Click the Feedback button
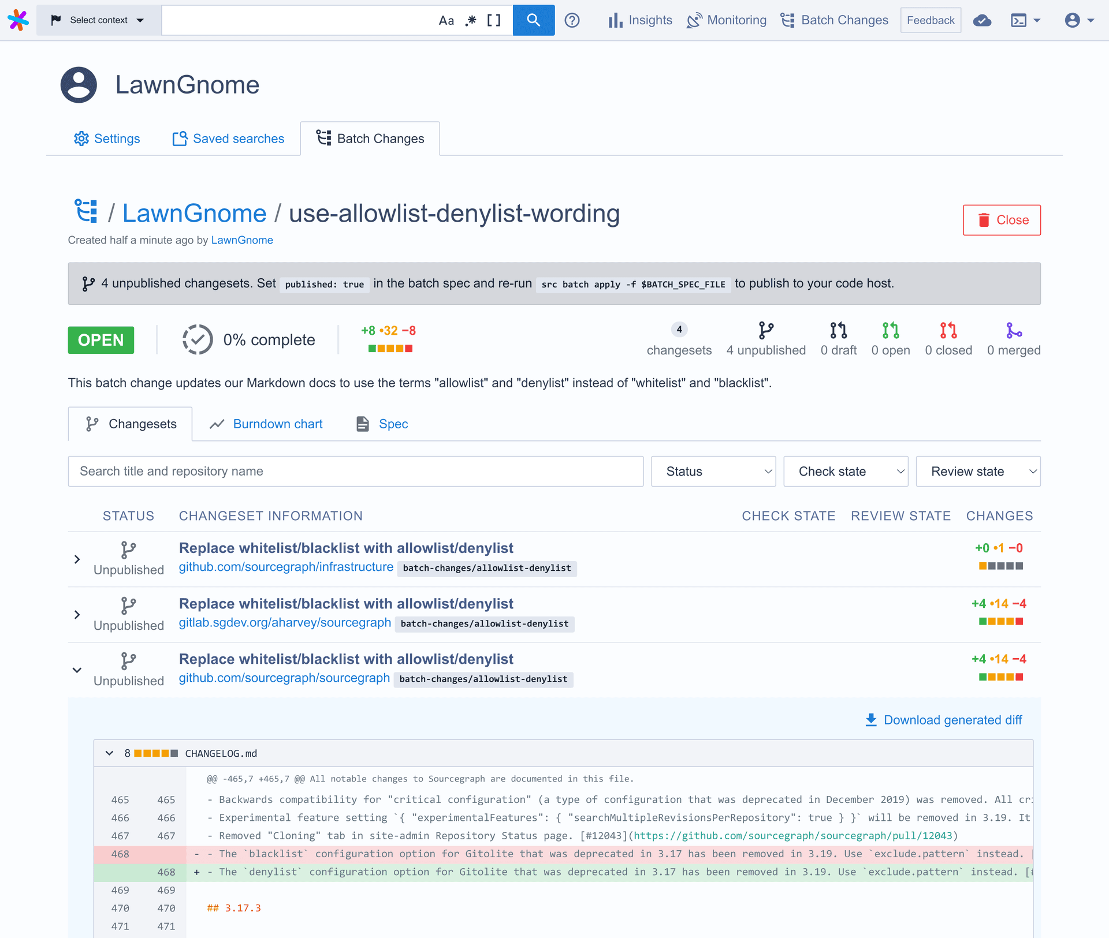The image size is (1109, 938). click(x=931, y=20)
